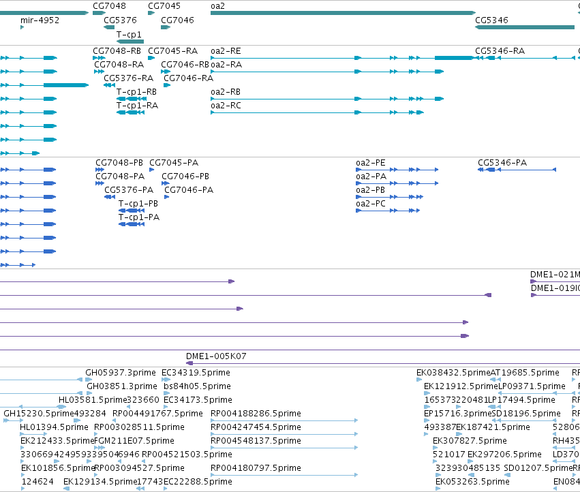Click the SD01207.5prime EST label

coord(538,468)
